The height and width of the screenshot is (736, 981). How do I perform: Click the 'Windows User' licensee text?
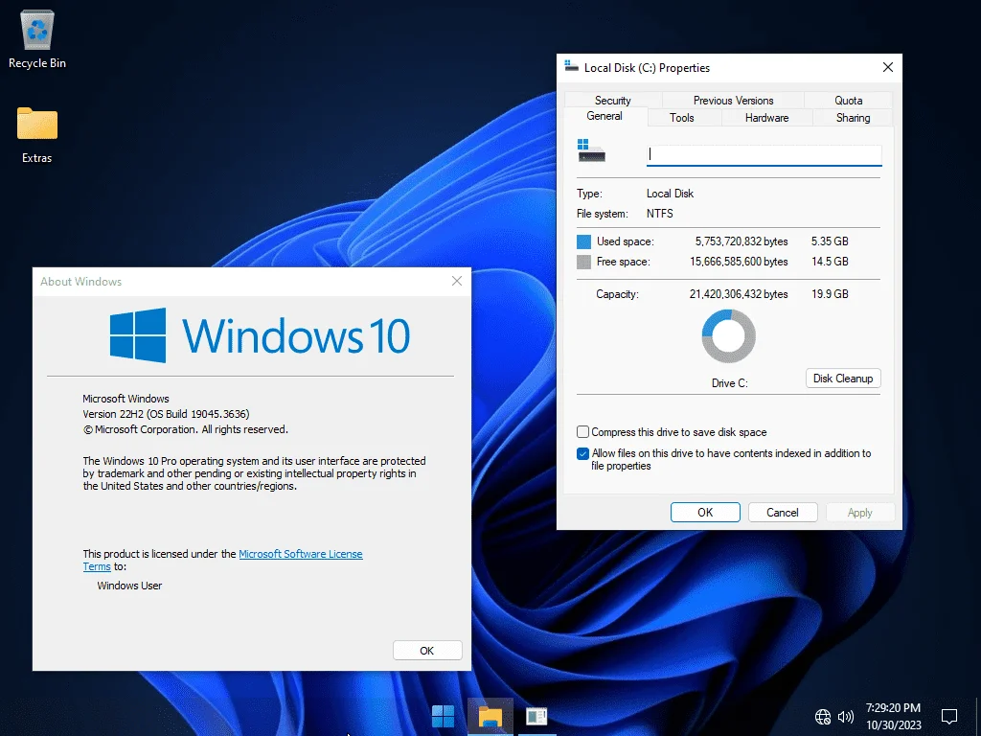tap(129, 586)
